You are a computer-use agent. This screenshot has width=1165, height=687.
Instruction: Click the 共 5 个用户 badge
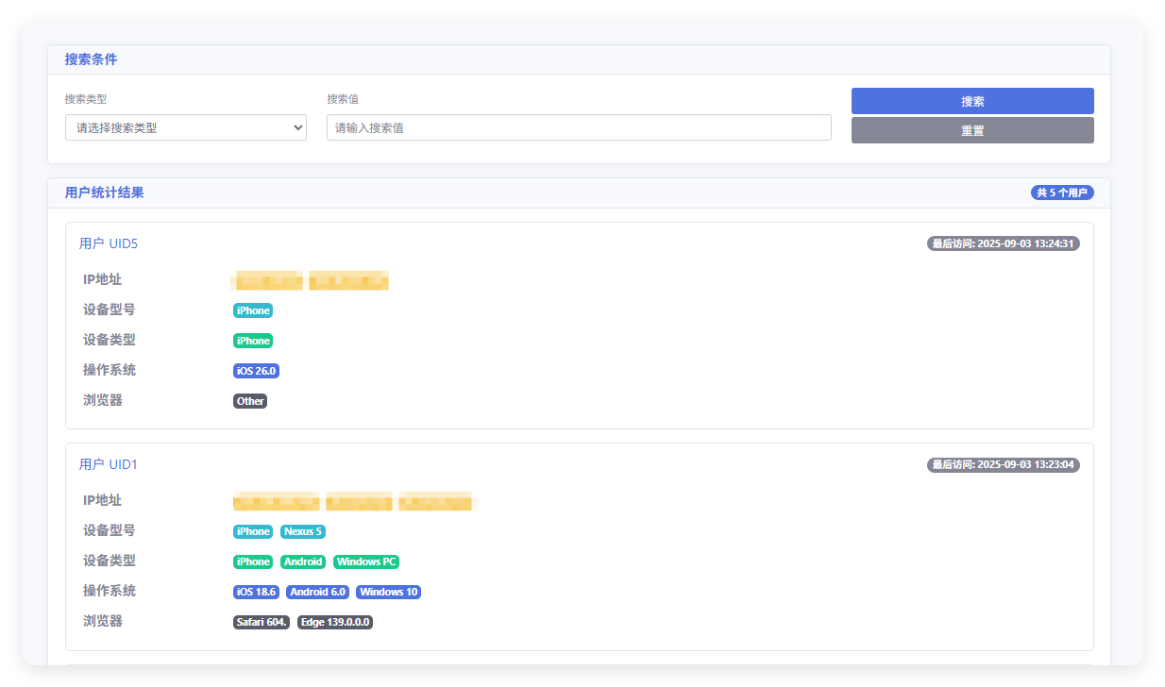tap(1062, 193)
